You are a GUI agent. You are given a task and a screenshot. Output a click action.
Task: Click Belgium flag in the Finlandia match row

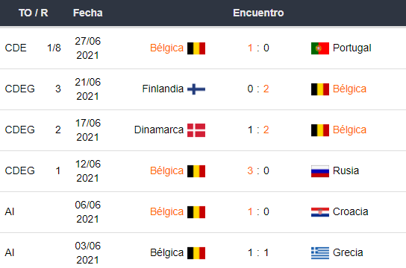pyautogui.click(x=320, y=89)
